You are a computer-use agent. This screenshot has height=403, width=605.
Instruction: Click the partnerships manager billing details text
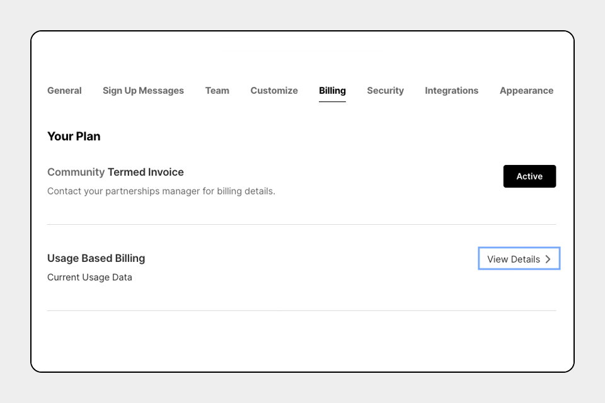point(161,191)
